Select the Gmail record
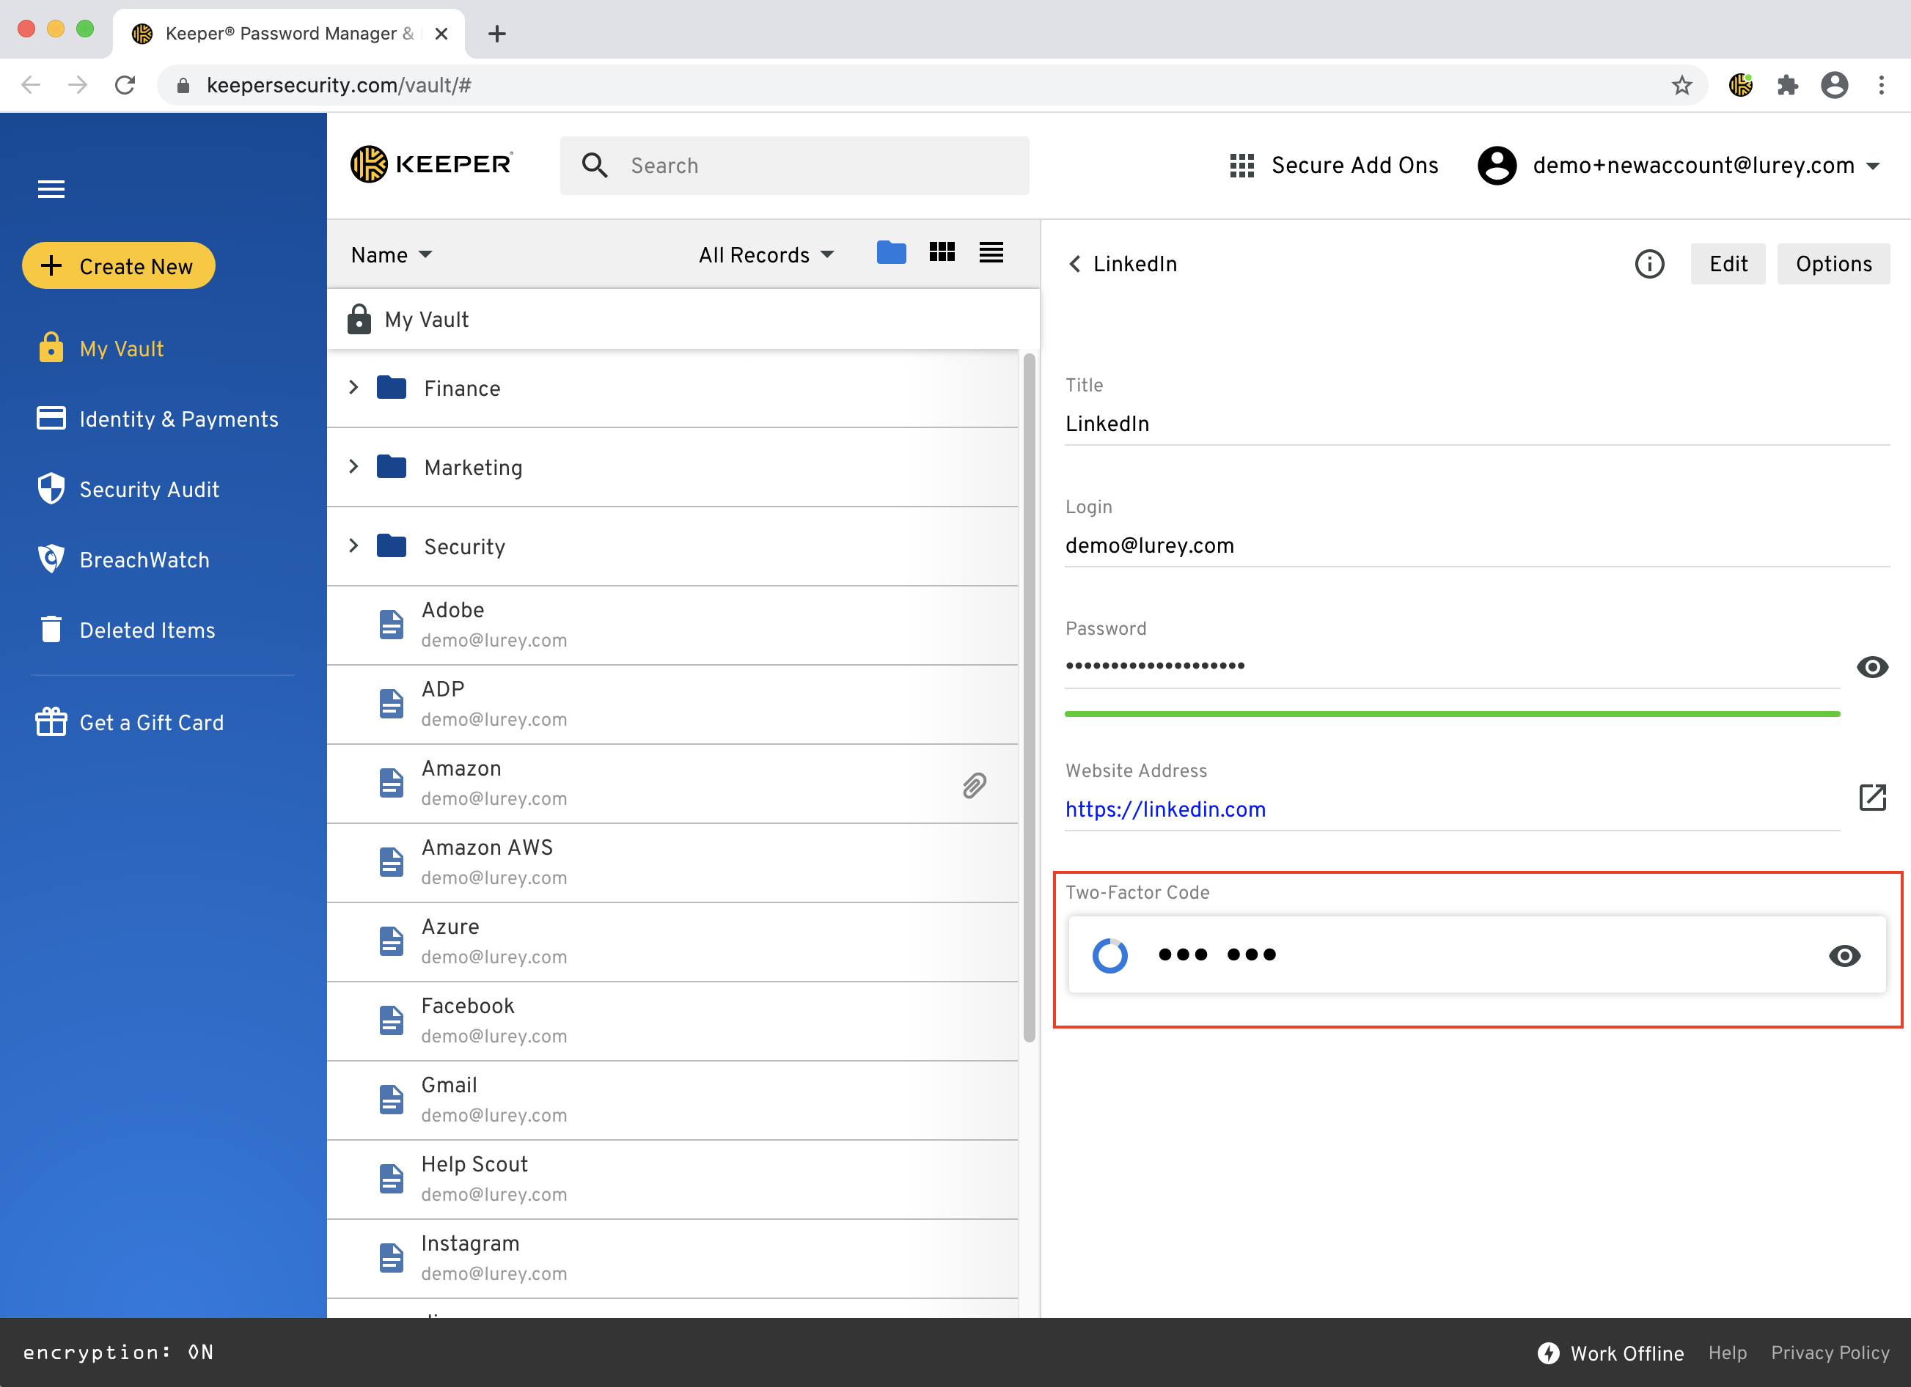1911x1387 pixels. click(672, 1100)
